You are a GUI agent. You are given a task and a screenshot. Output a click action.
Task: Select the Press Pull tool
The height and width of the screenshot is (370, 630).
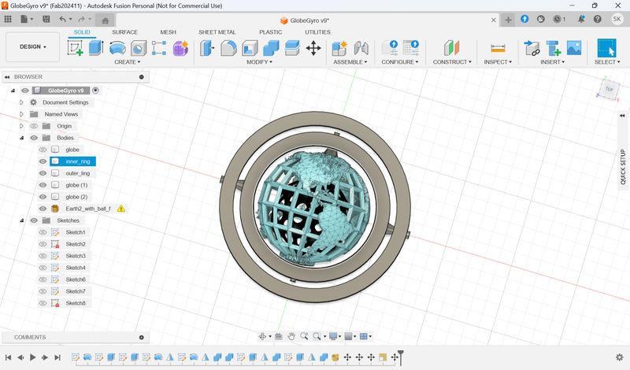coord(207,48)
